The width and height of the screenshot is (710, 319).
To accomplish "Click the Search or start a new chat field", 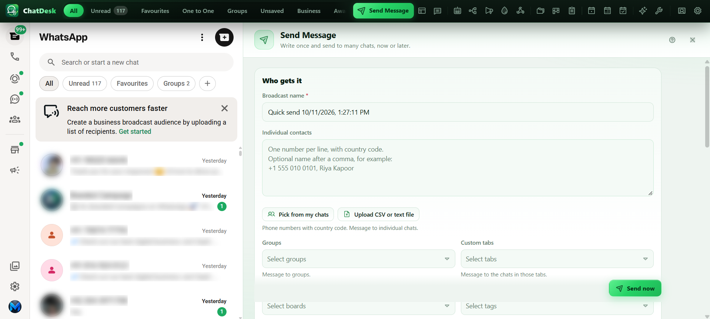I will (136, 62).
